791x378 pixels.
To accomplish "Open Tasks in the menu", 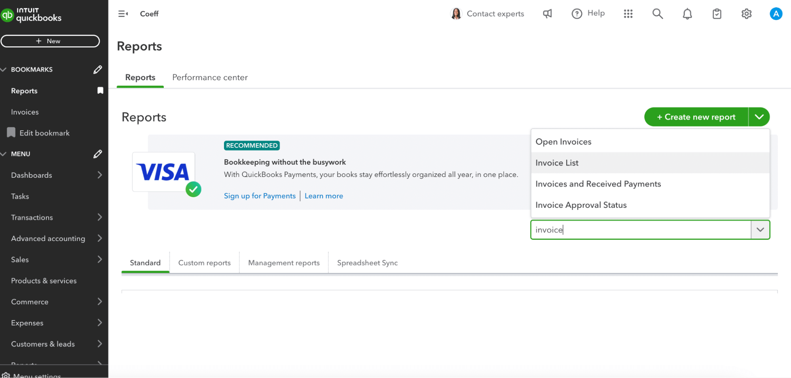I will [x=20, y=196].
